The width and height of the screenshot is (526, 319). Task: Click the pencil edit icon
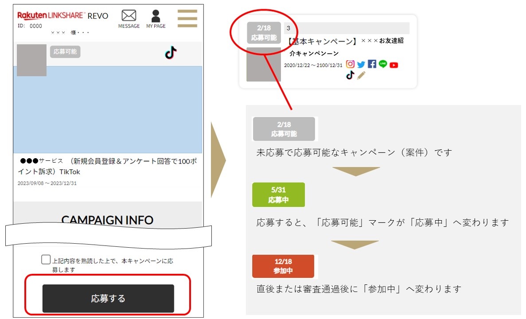point(361,75)
